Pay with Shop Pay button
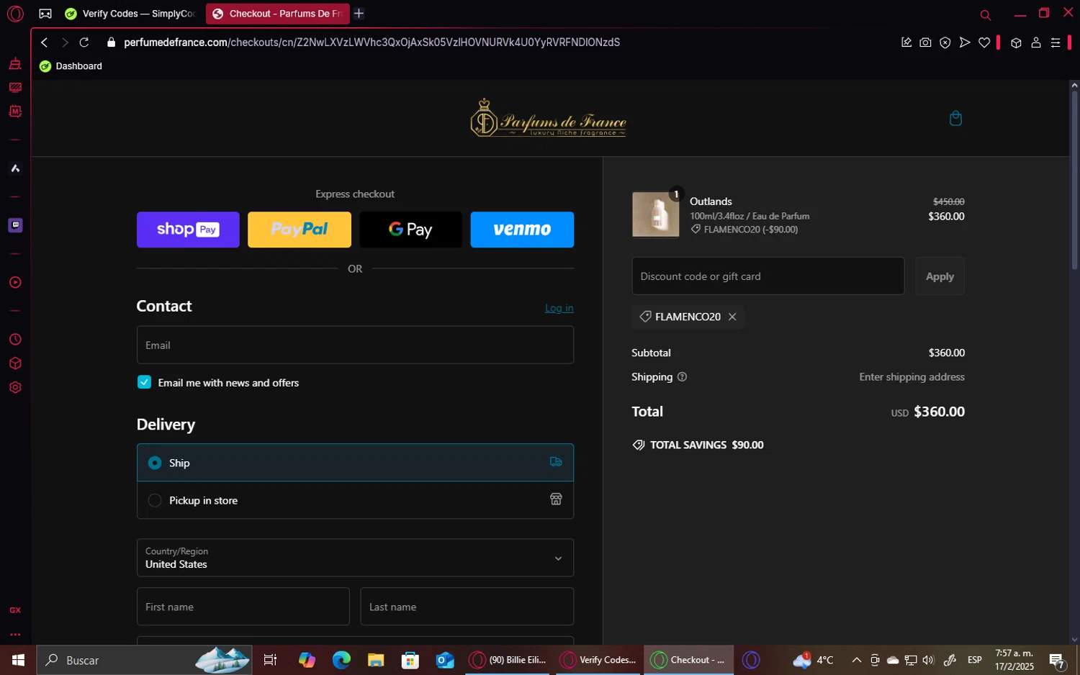The image size is (1080, 675). pyautogui.click(x=188, y=230)
